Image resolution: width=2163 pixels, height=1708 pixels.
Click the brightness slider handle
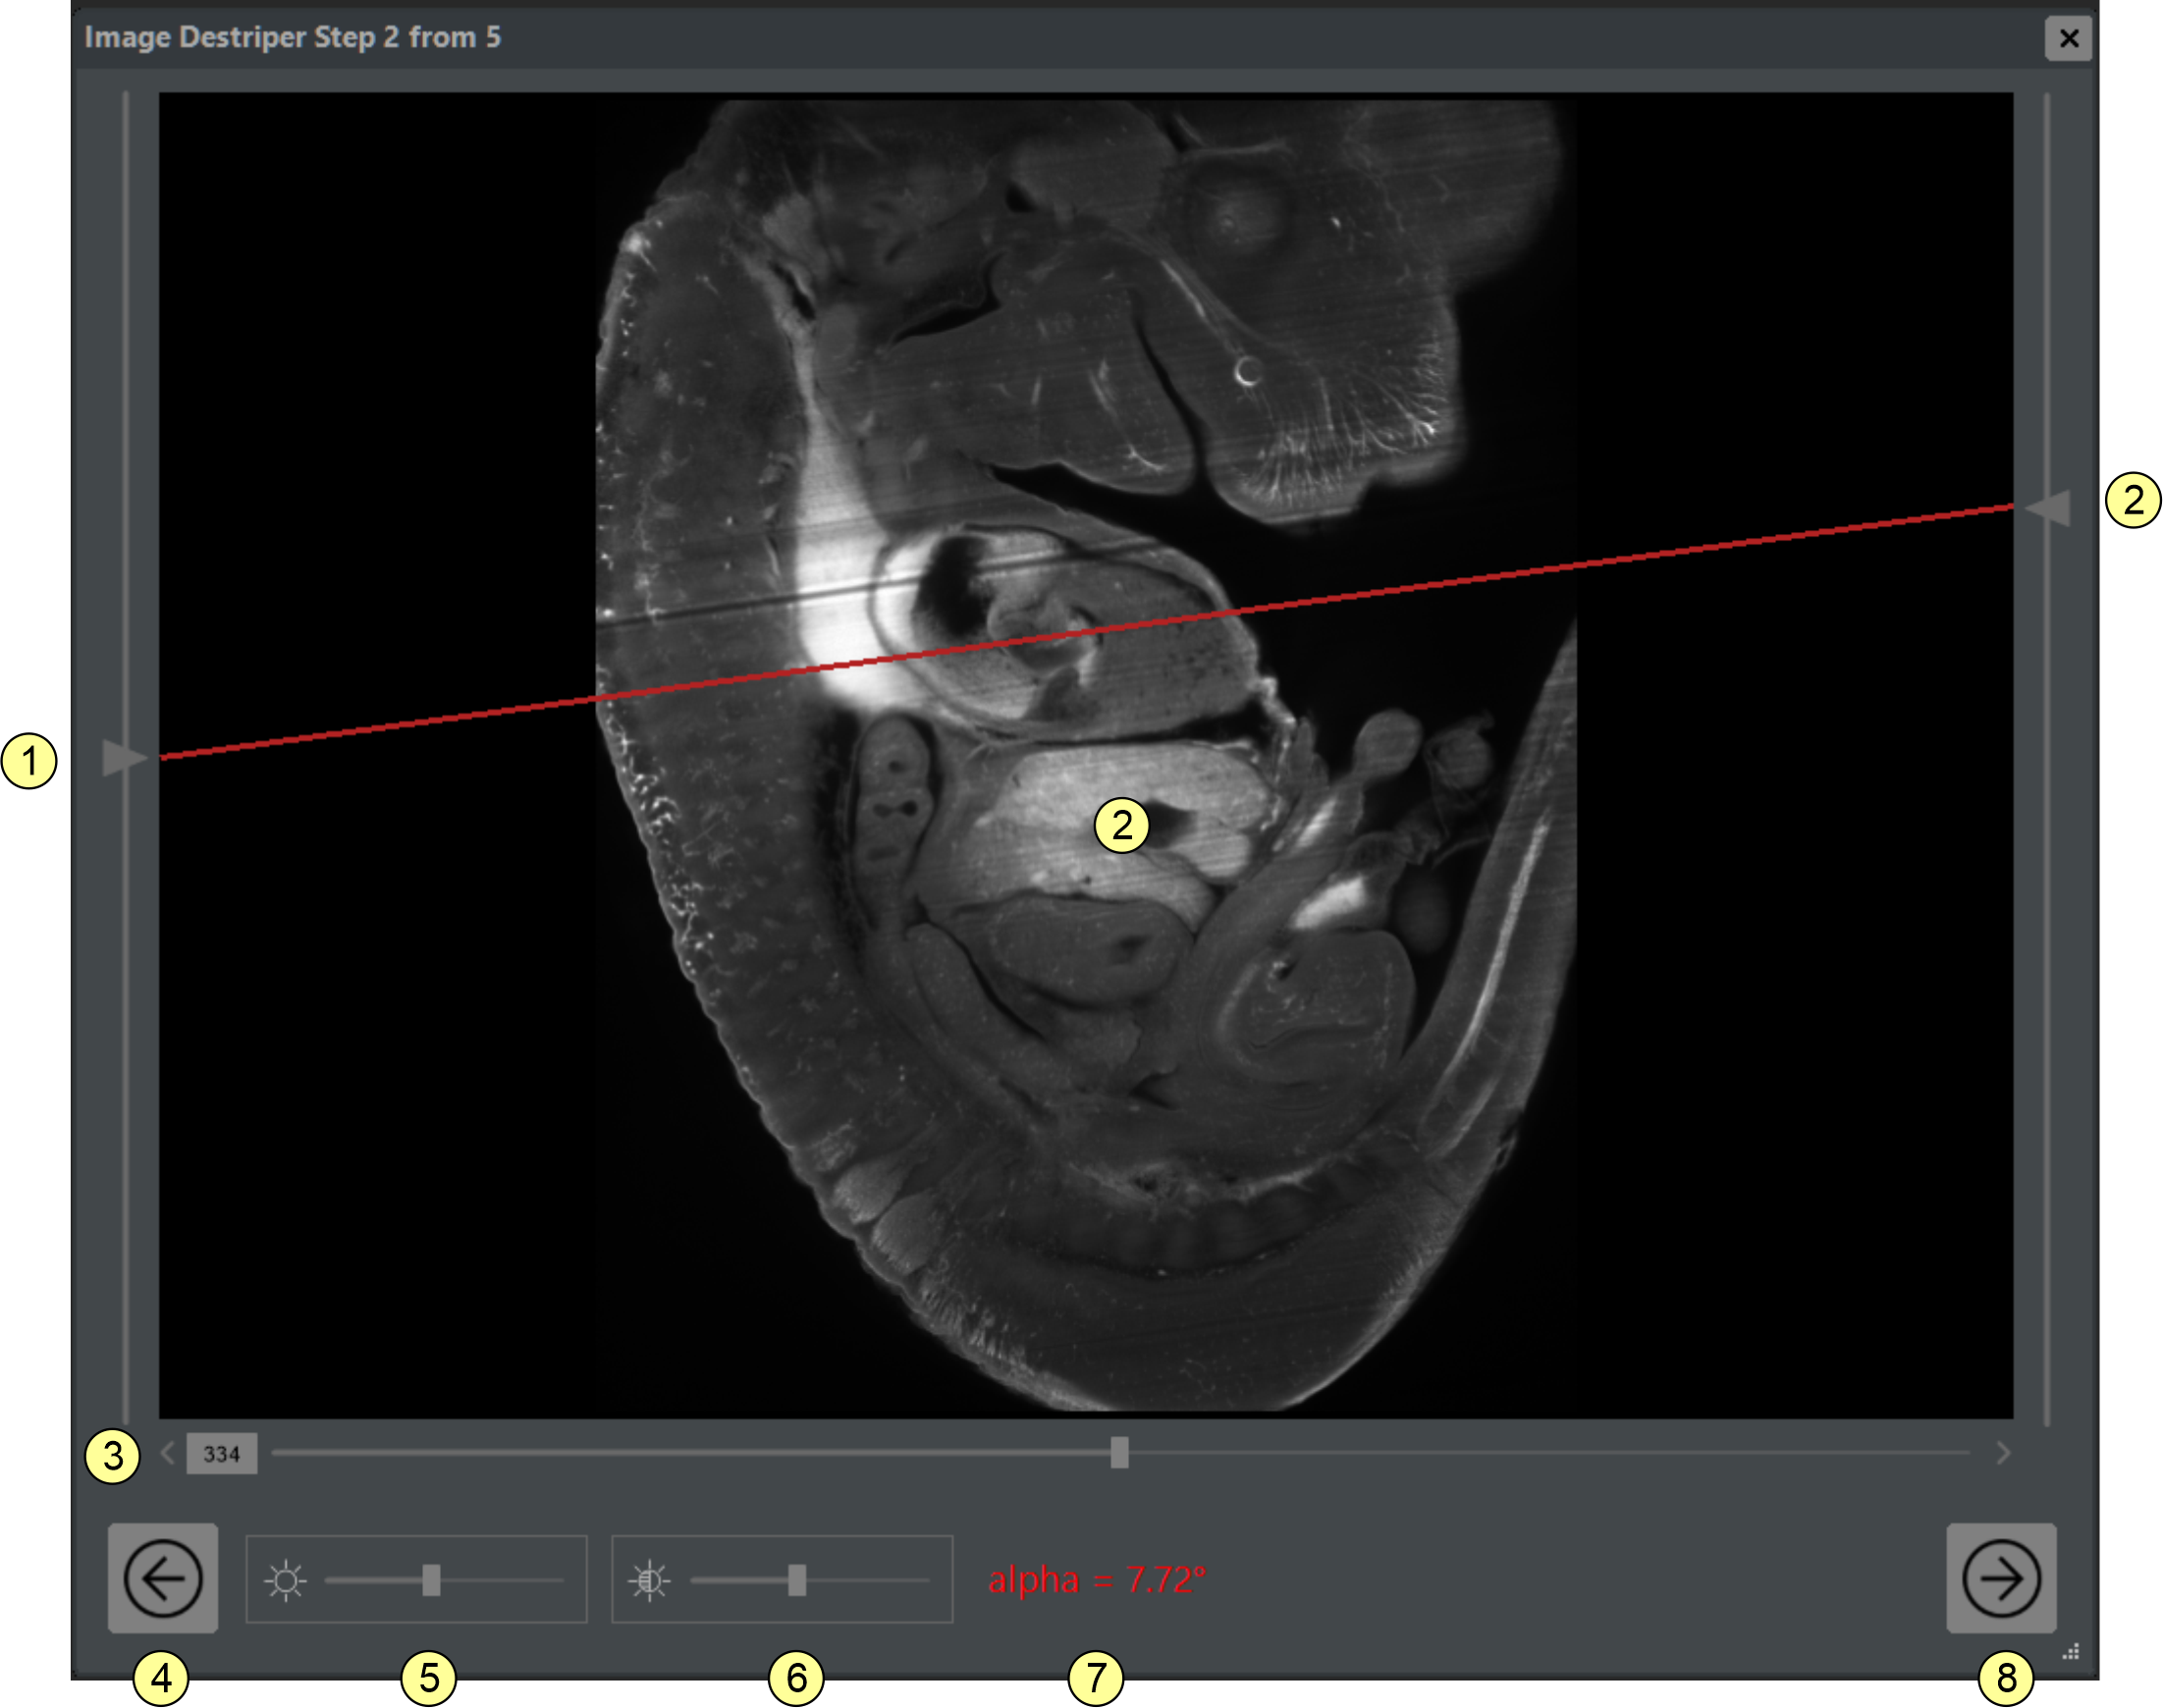431,1581
